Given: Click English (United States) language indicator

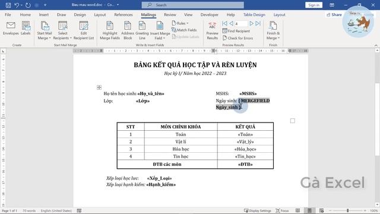Looking at the screenshot, I should [56, 210].
